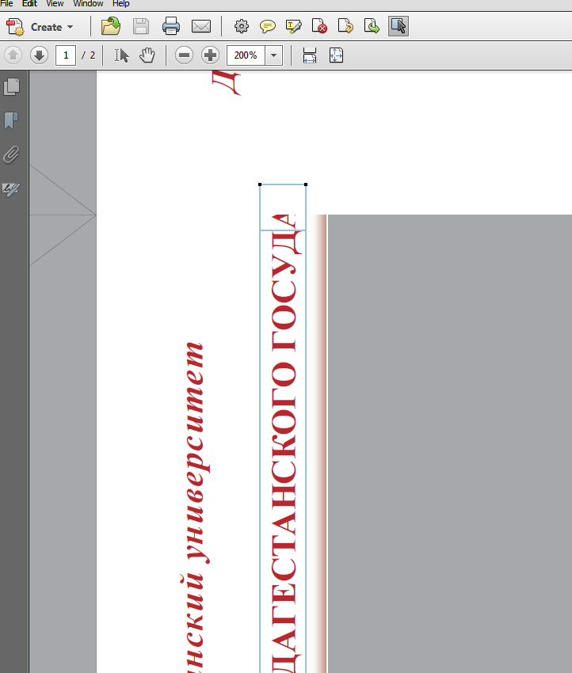The width and height of the screenshot is (572, 673).
Task: Click the selected text box top-left handle
Action: (x=260, y=184)
